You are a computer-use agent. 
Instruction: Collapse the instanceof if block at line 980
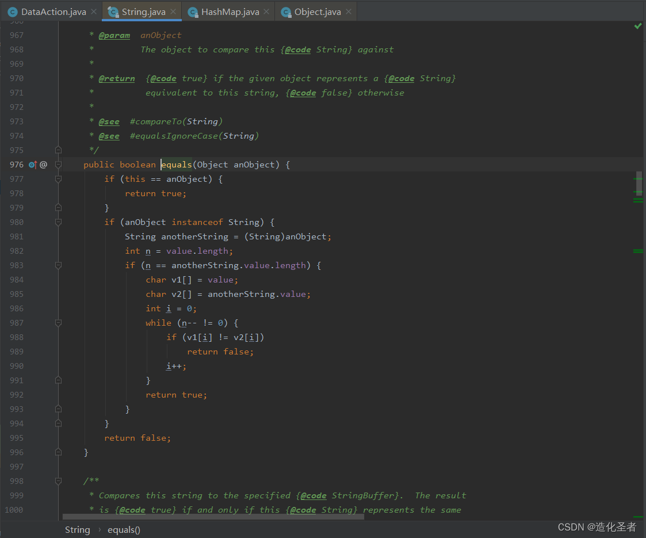(x=59, y=222)
